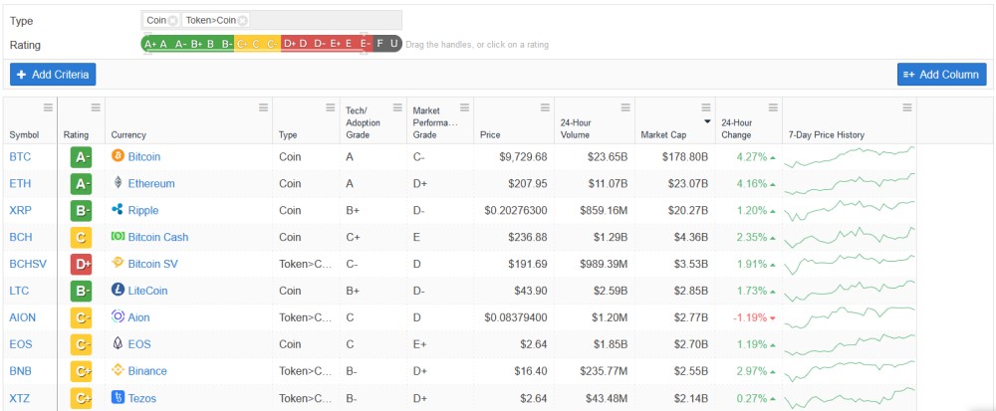Image resolution: width=996 pixels, height=411 pixels.
Task: Select the C rating on the scale
Action: [x=257, y=44]
